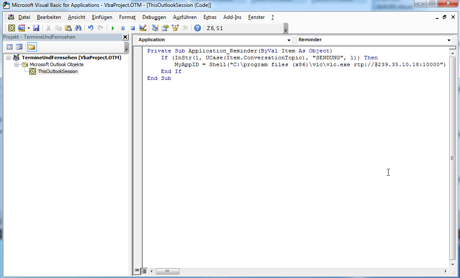The width and height of the screenshot is (460, 278).
Task: Toggle Design Mode icon
Action: pyautogui.click(x=142, y=28)
